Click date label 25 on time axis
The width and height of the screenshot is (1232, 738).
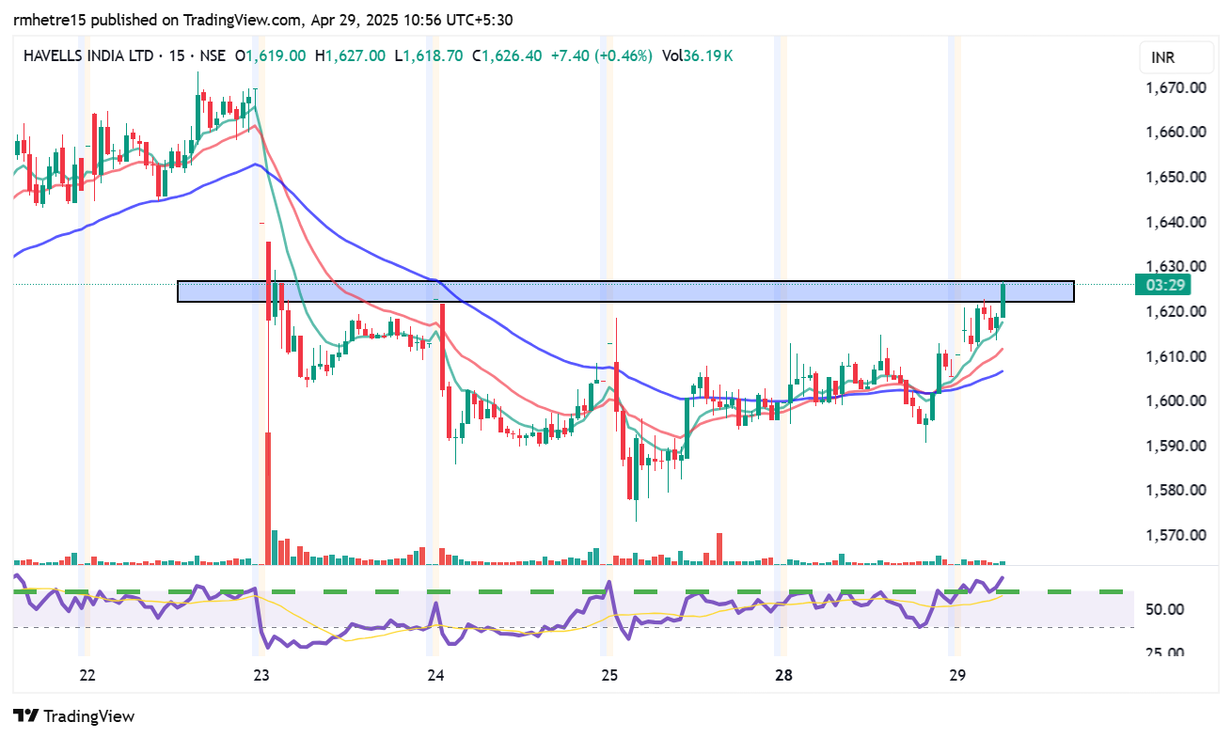(x=609, y=675)
